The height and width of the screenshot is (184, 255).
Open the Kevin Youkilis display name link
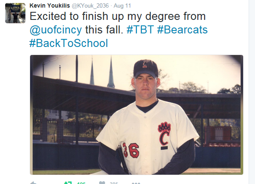click(50, 5)
